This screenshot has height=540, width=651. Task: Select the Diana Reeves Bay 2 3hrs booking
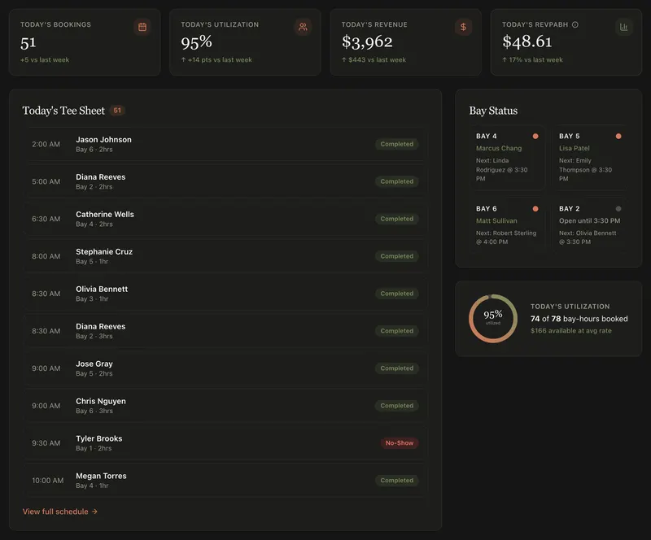(x=226, y=331)
